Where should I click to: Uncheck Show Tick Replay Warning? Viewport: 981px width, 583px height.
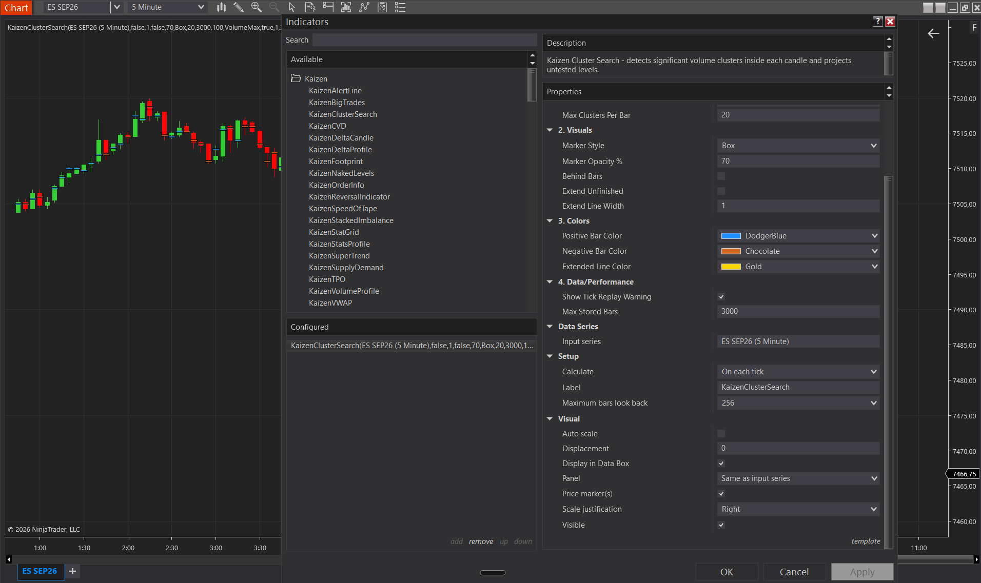coord(721,297)
